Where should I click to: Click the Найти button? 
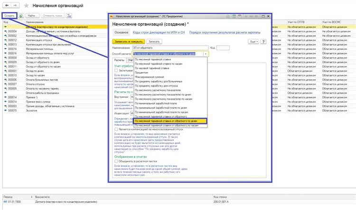click(x=32, y=16)
